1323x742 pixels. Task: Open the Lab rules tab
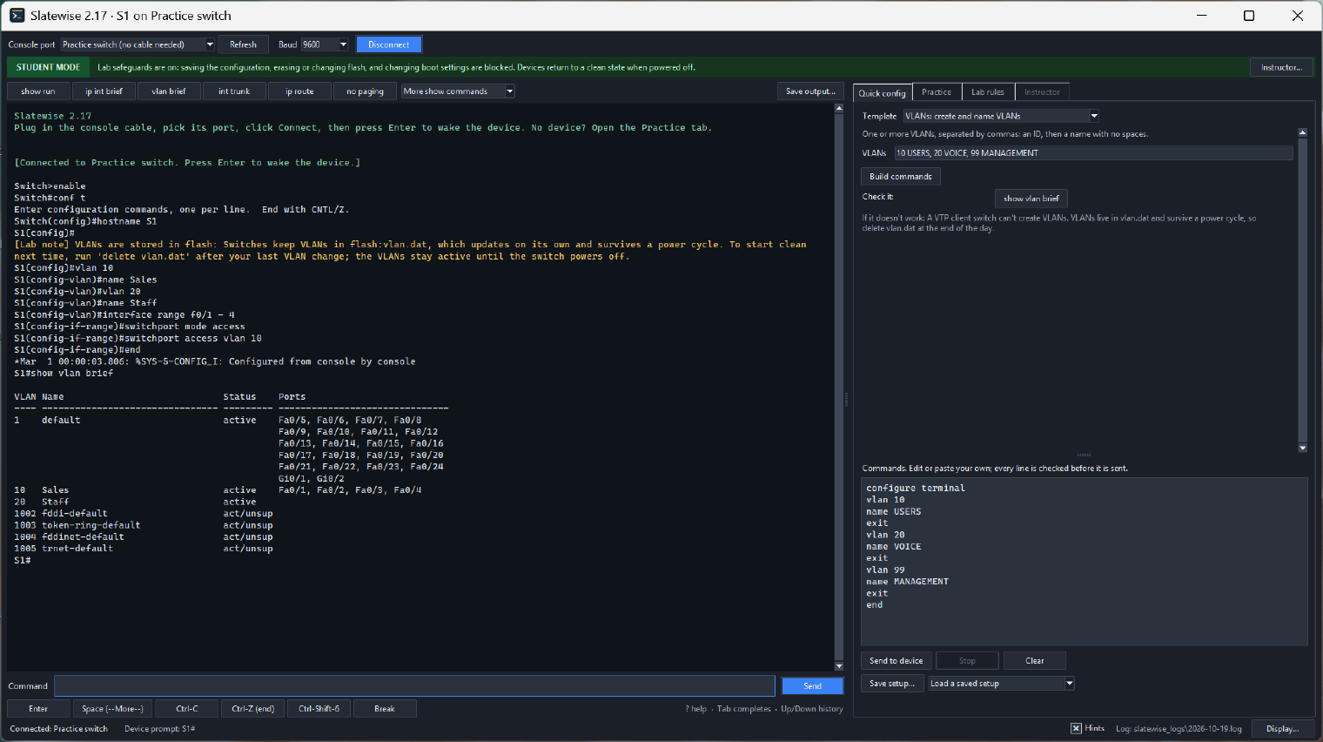point(988,92)
